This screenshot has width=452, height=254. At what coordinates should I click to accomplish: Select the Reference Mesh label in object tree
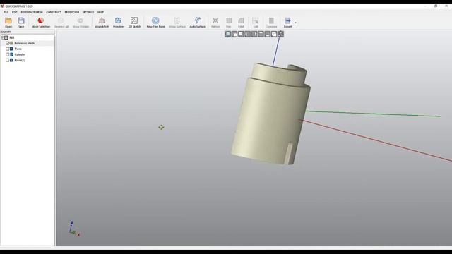click(x=25, y=43)
